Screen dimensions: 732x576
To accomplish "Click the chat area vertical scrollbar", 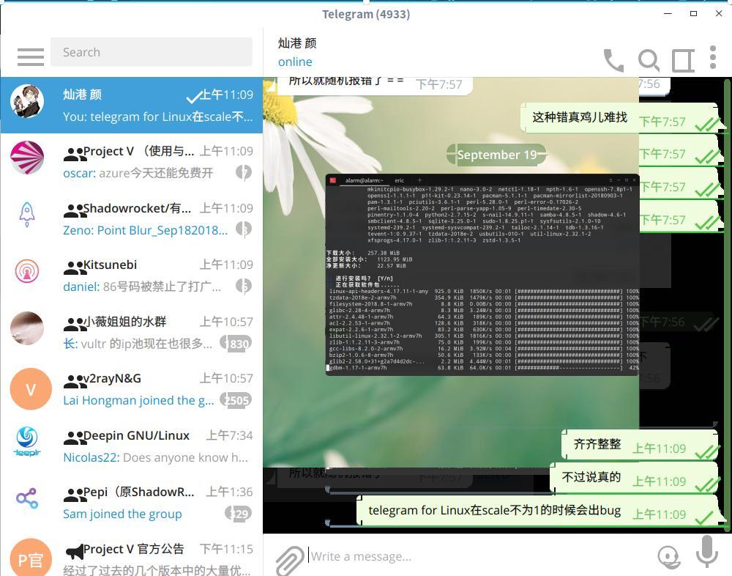I will click(x=727, y=304).
